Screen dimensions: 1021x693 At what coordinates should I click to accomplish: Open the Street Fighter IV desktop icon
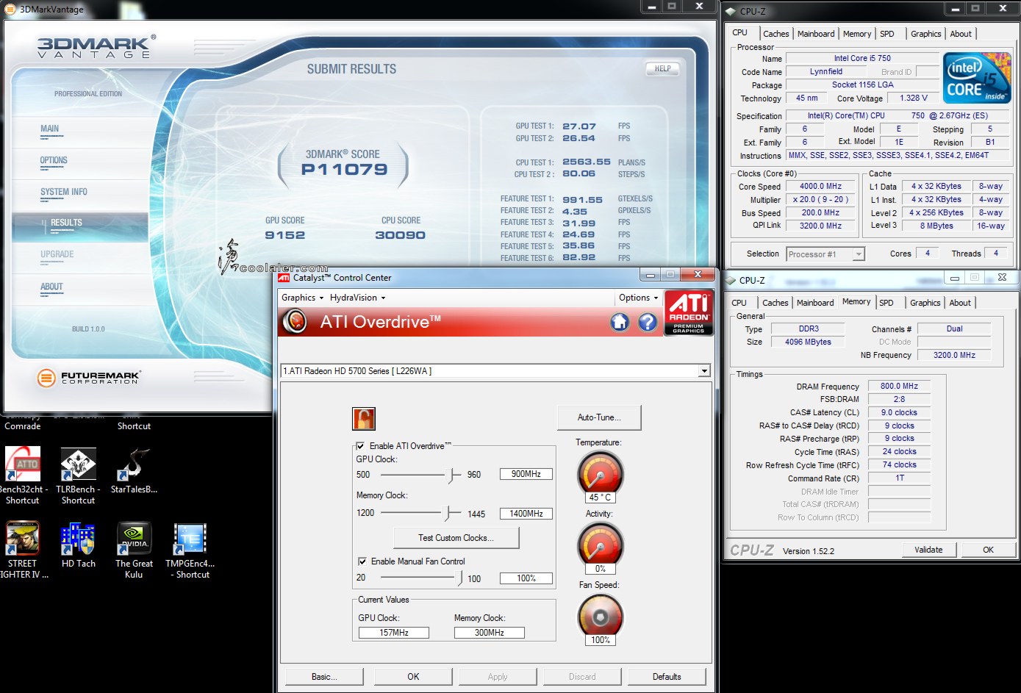tap(22, 539)
